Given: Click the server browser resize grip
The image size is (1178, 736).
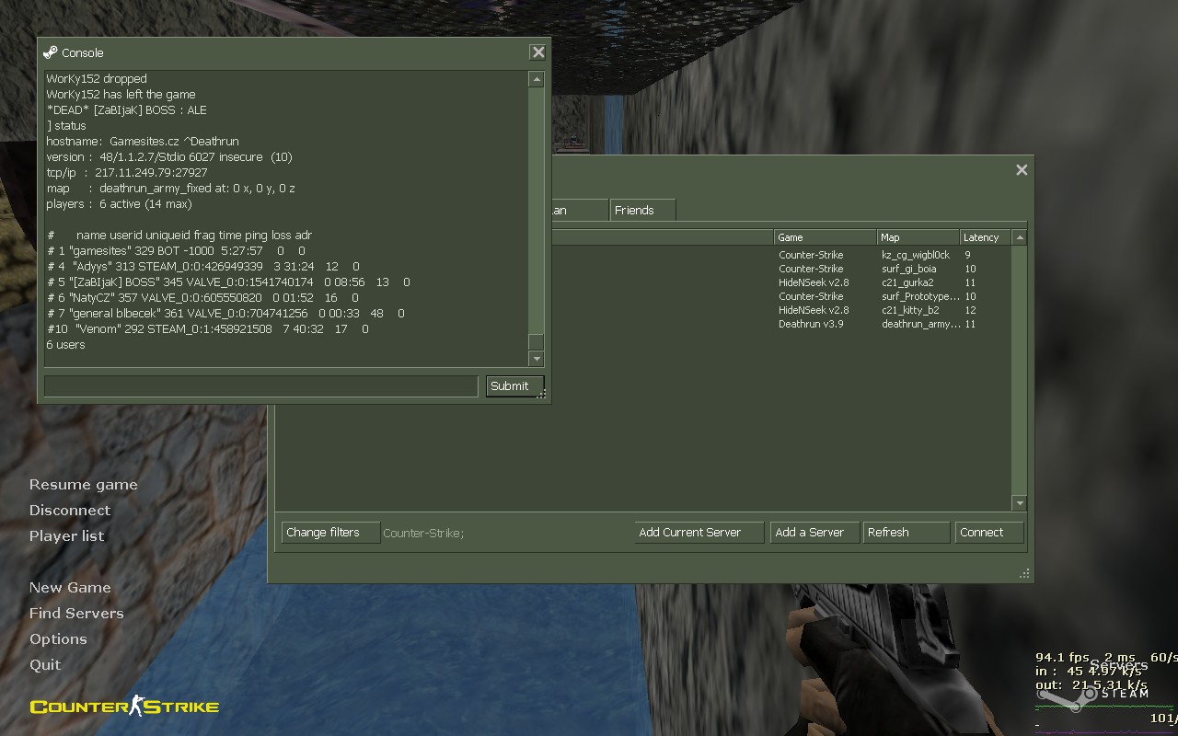Looking at the screenshot, I should click(x=1024, y=574).
